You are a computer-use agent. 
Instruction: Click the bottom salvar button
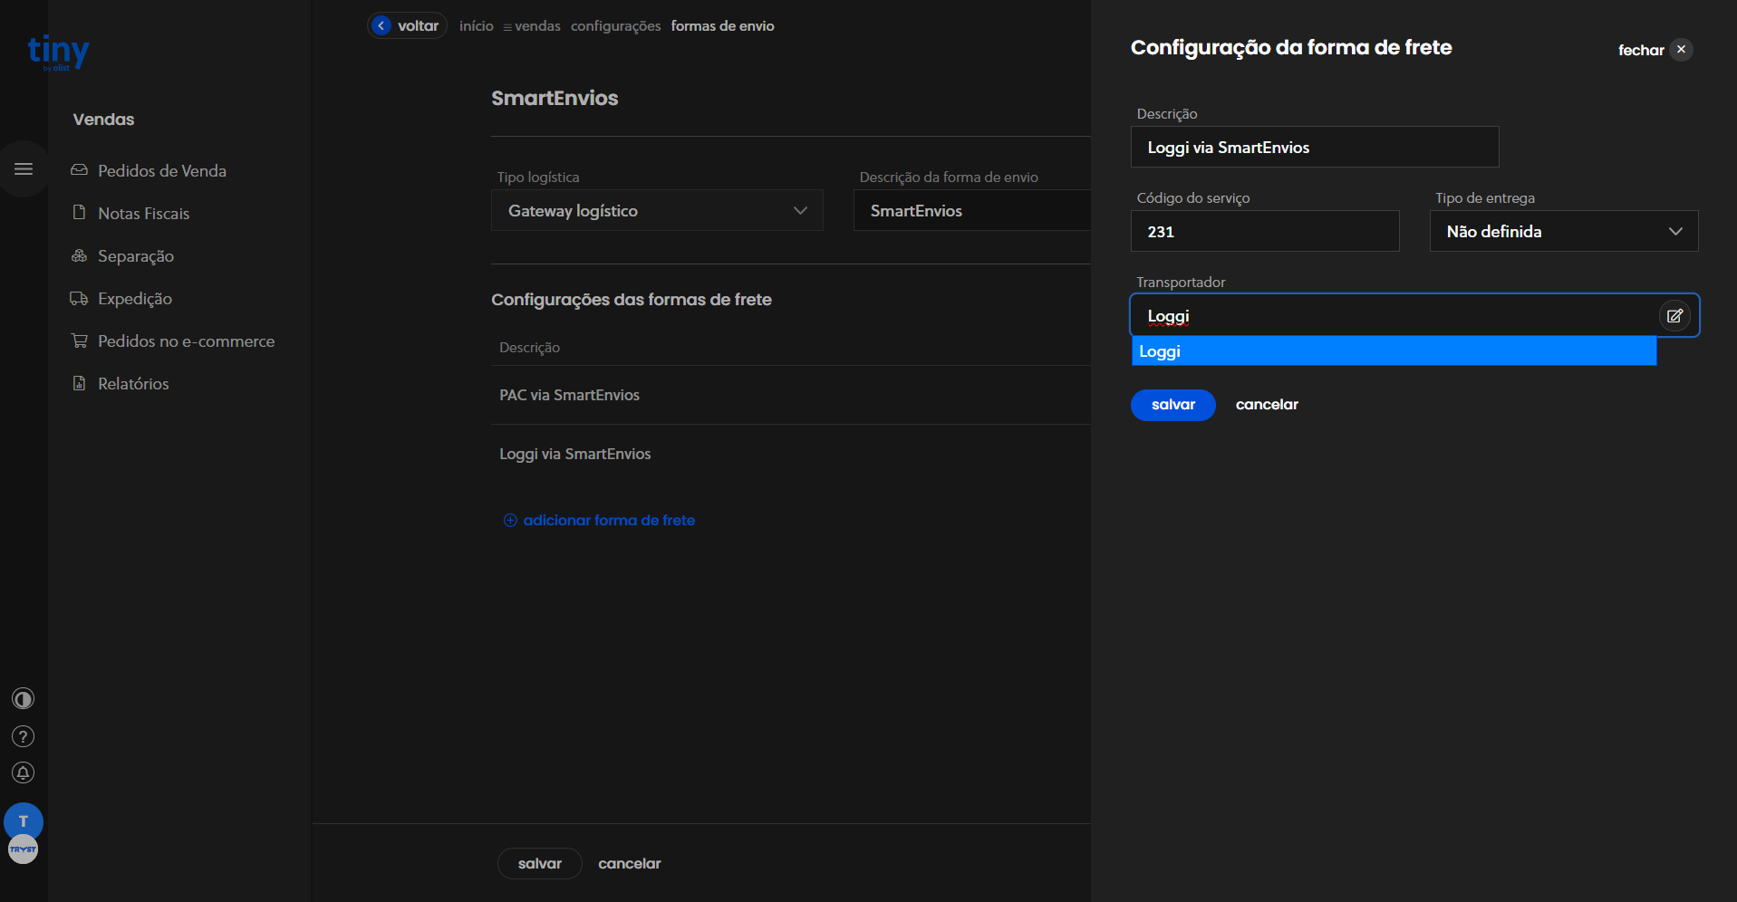click(x=540, y=864)
